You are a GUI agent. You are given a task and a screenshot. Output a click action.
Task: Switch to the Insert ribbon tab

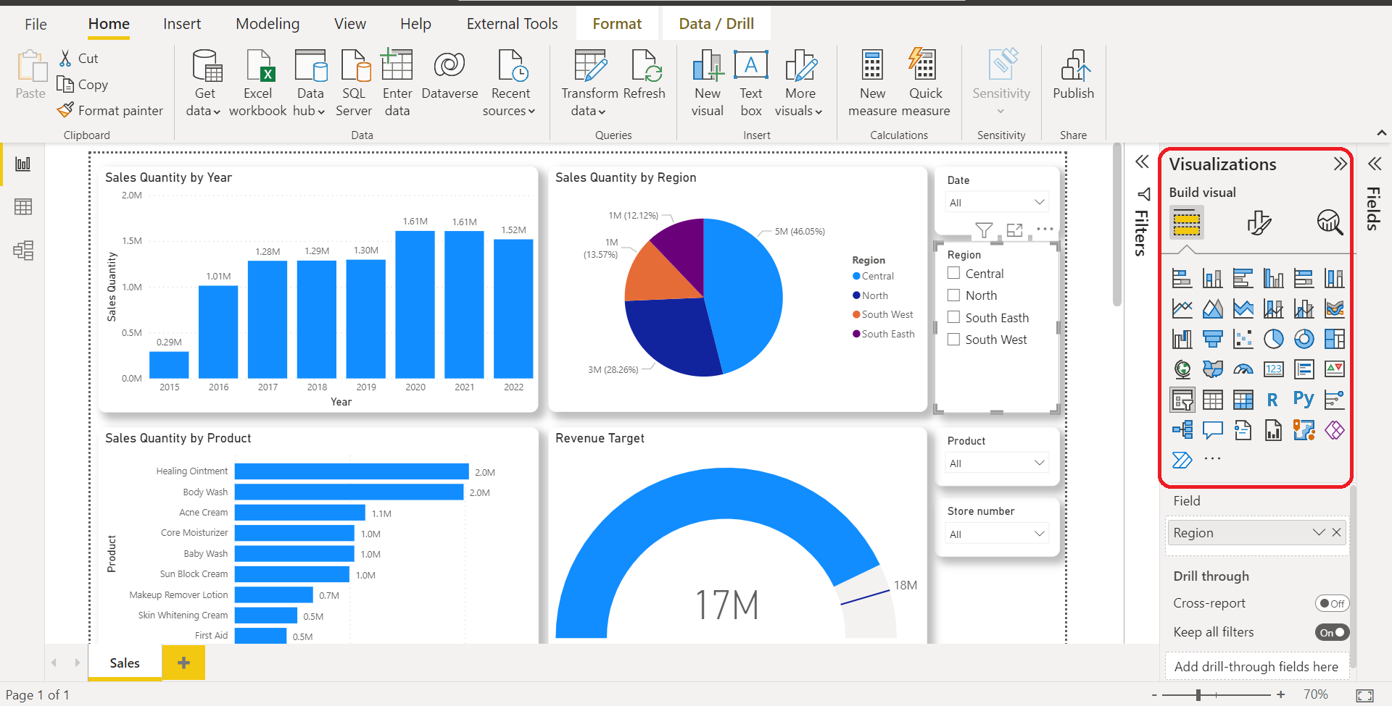pos(182,23)
